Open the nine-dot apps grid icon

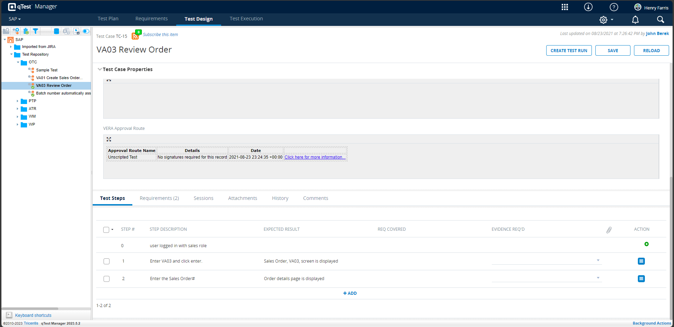tap(564, 7)
